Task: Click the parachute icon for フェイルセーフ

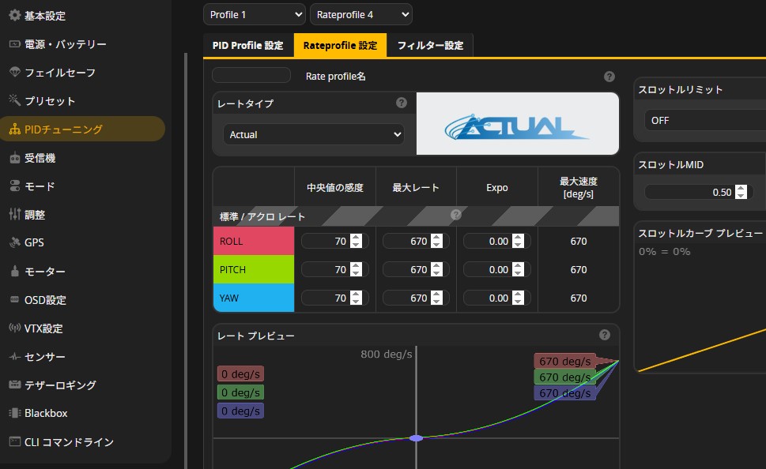Action: pos(14,73)
